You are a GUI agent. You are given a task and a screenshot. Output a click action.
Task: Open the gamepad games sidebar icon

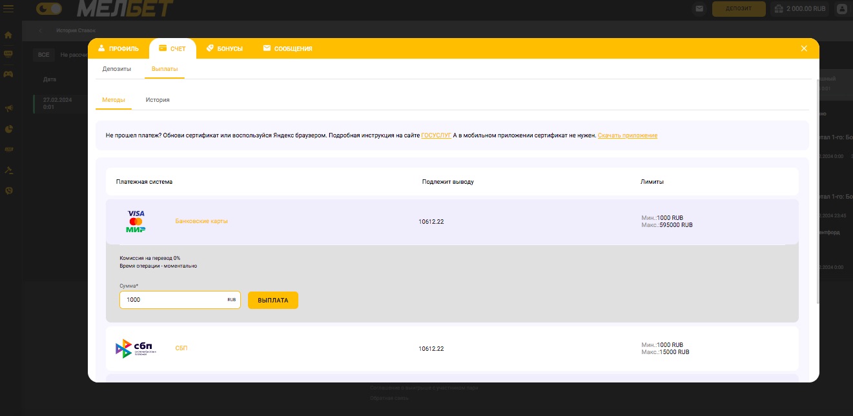point(8,74)
